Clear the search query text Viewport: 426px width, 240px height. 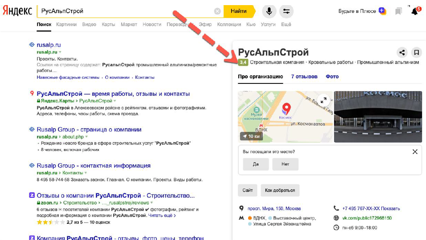tap(217, 11)
